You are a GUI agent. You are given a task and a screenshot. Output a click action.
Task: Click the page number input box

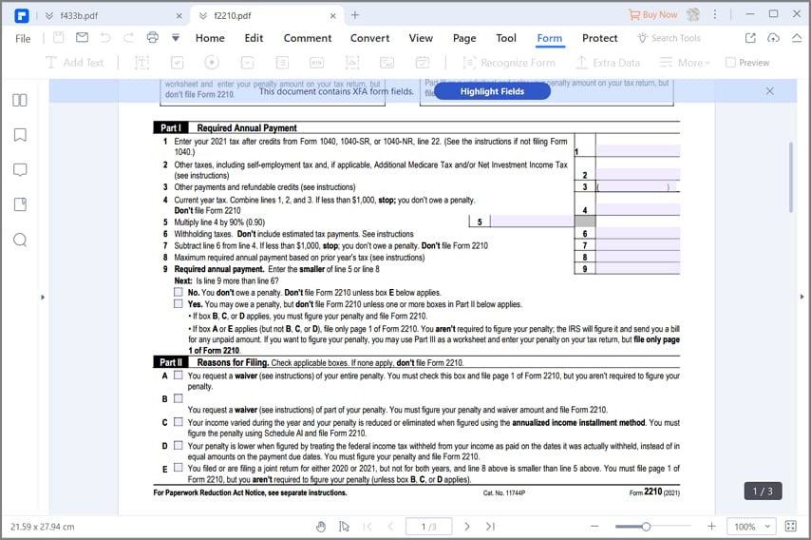[429, 527]
